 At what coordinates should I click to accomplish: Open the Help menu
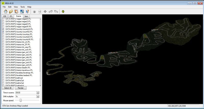pos(29,7)
